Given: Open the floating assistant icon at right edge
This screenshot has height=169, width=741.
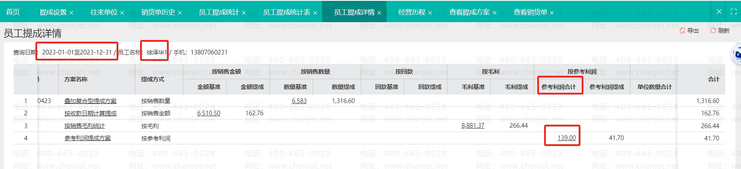Looking at the screenshot, I should tap(737, 54).
